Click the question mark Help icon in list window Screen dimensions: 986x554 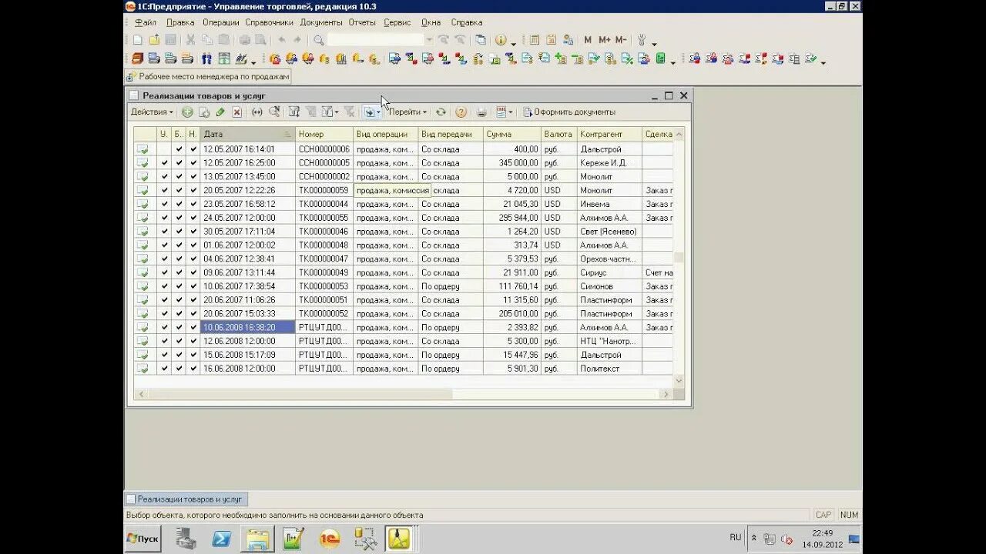pos(461,112)
